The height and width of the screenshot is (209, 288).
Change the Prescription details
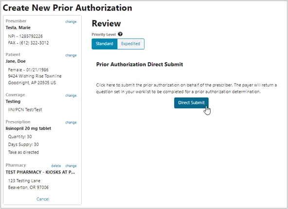[x=71, y=122]
